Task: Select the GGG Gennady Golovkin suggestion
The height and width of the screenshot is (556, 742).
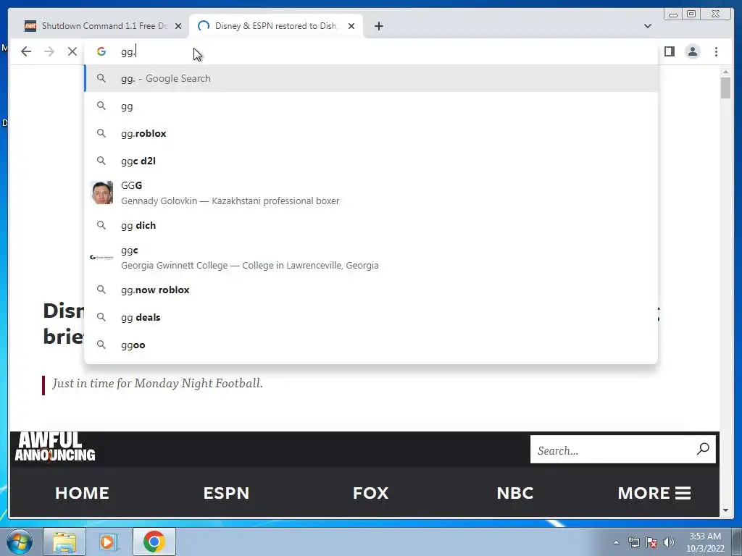Action: 371,193
